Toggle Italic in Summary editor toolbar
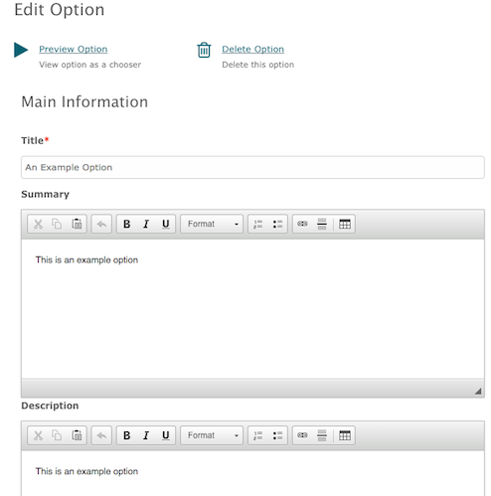Image resolution: width=491 pixels, height=496 pixels. coord(146,225)
